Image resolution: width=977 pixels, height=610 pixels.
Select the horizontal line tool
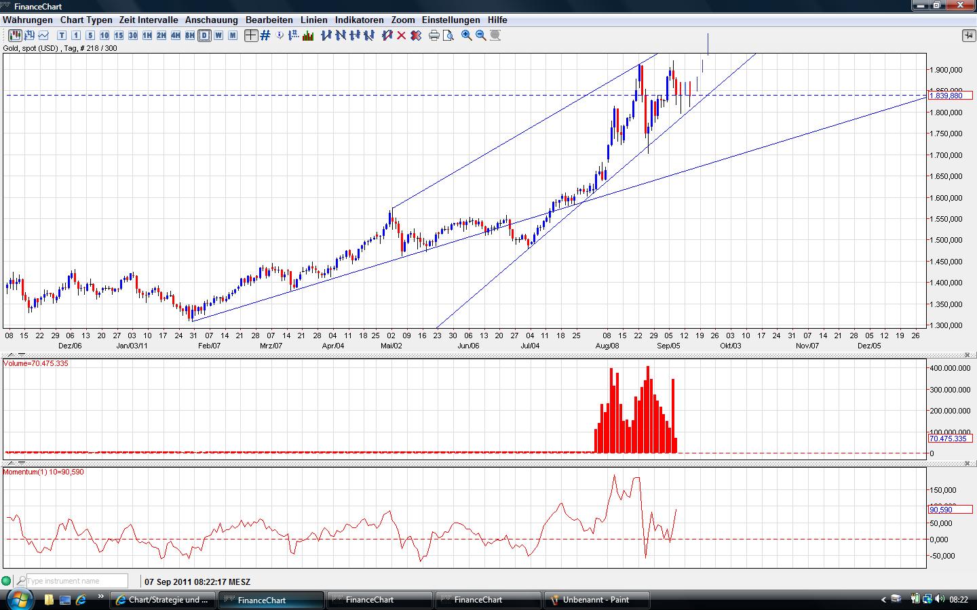pyautogui.click(x=355, y=35)
